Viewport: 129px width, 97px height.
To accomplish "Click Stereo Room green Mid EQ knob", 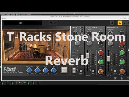I will (101, 62).
